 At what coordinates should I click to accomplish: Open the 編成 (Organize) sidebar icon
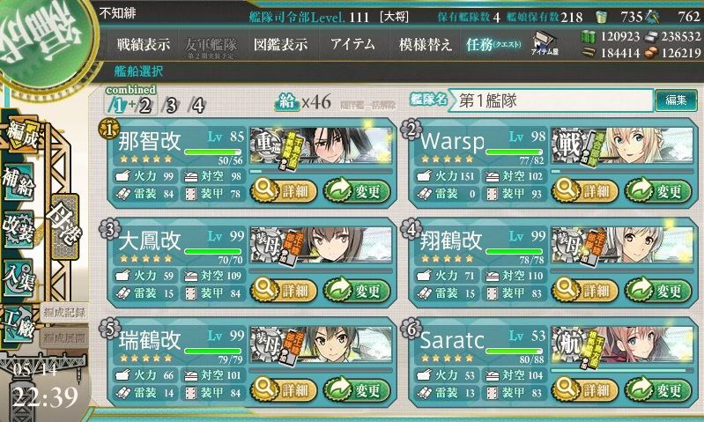click(x=21, y=135)
